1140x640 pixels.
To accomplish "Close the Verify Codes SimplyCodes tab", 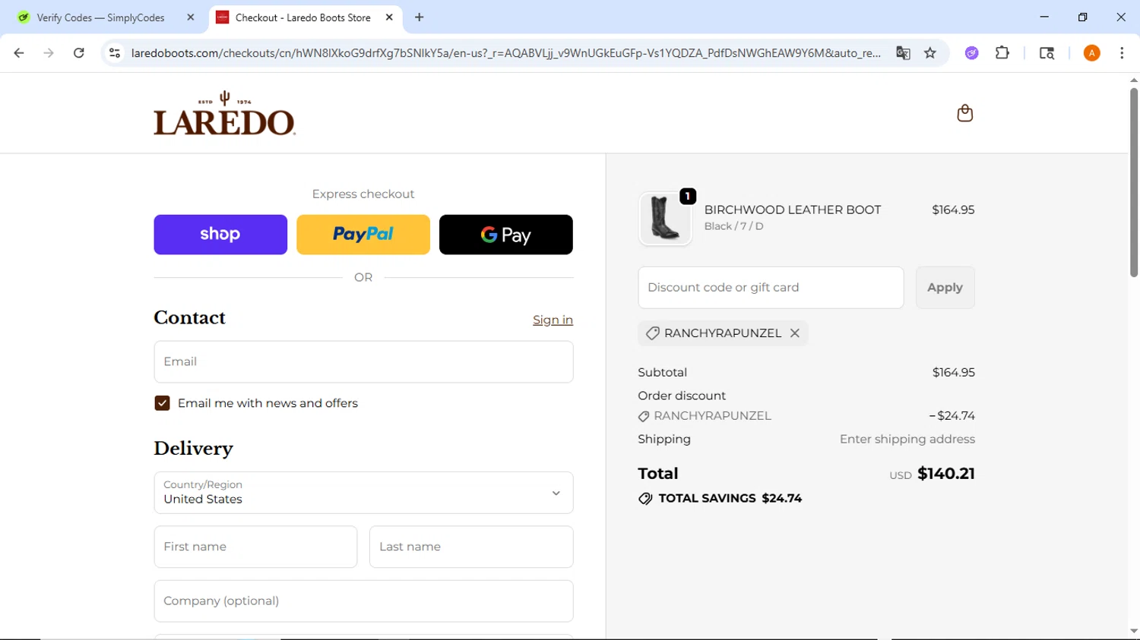I will [x=191, y=17].
